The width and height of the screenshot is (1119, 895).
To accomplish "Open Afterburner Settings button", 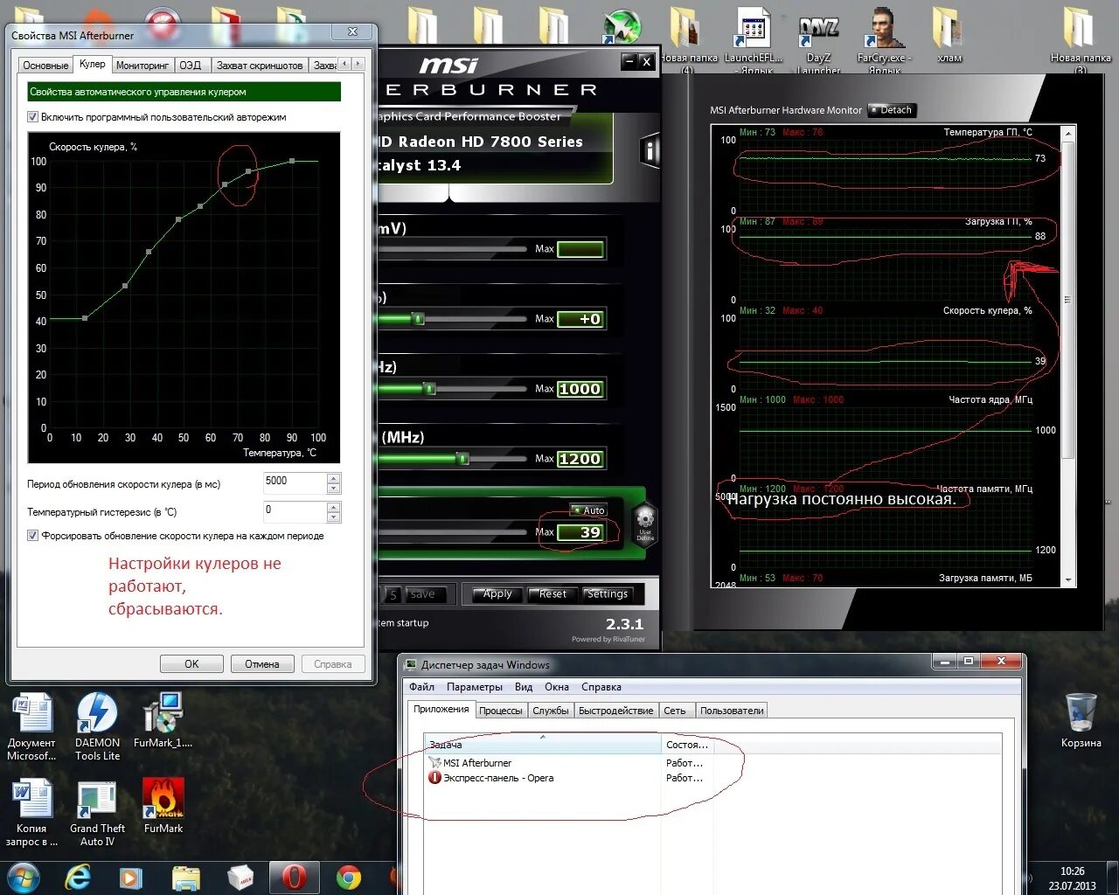I will coord(608,594).
